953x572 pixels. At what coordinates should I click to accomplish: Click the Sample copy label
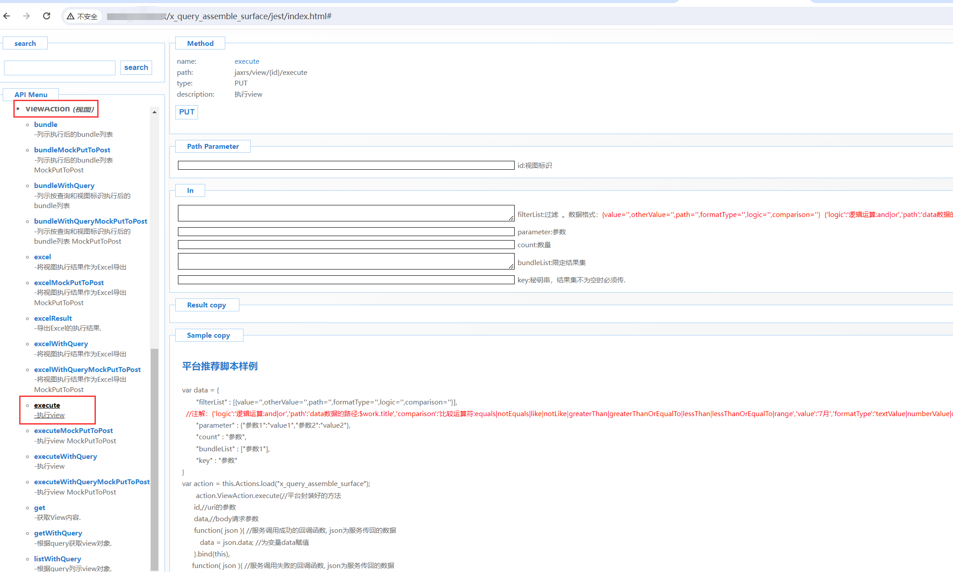point(208,335)
